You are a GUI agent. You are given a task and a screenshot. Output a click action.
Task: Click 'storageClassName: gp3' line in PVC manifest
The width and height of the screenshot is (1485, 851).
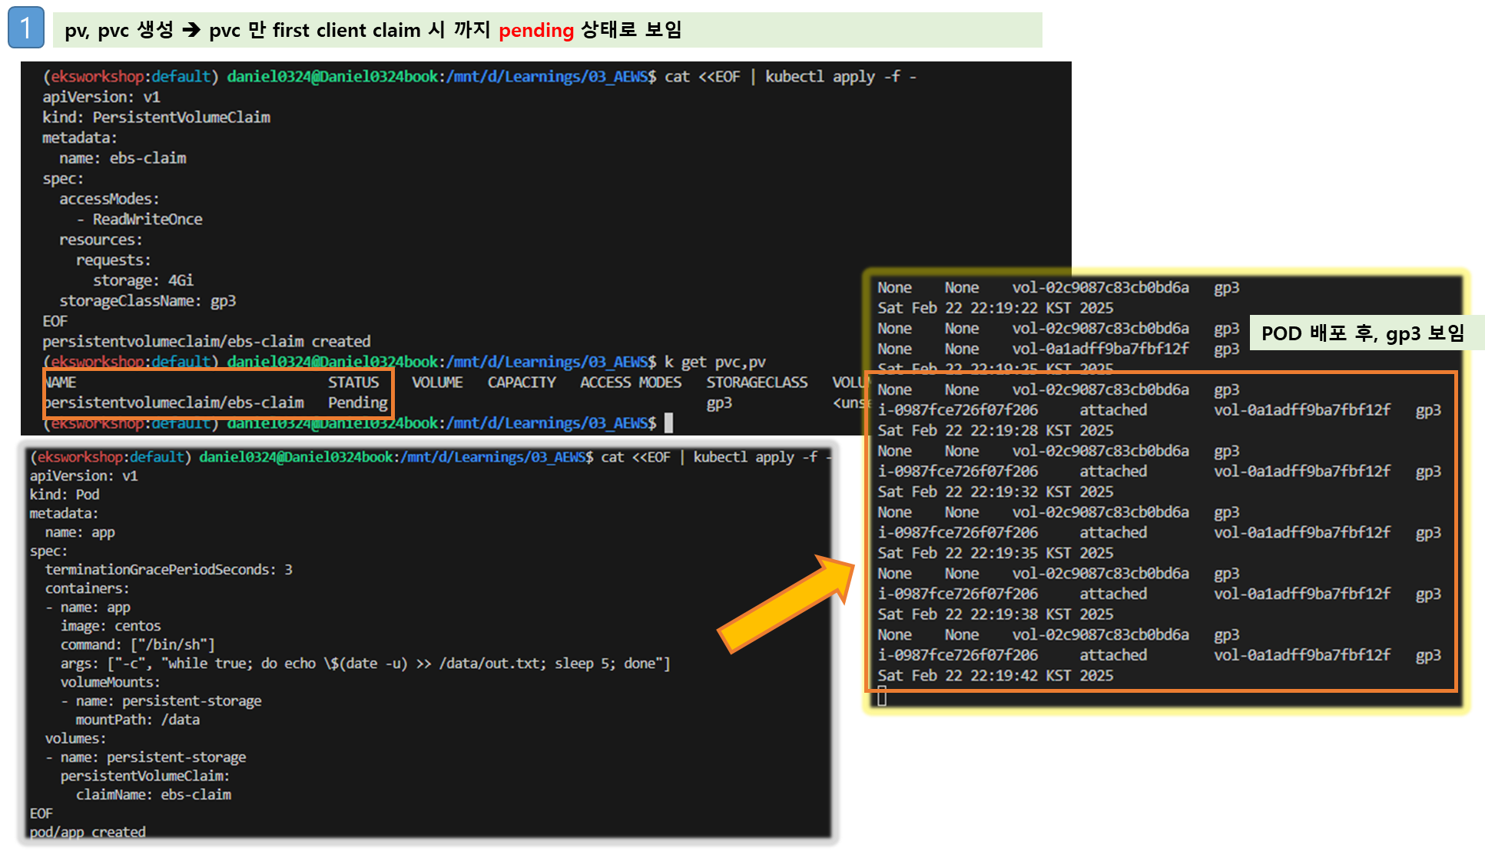click(x=148, y=300)
